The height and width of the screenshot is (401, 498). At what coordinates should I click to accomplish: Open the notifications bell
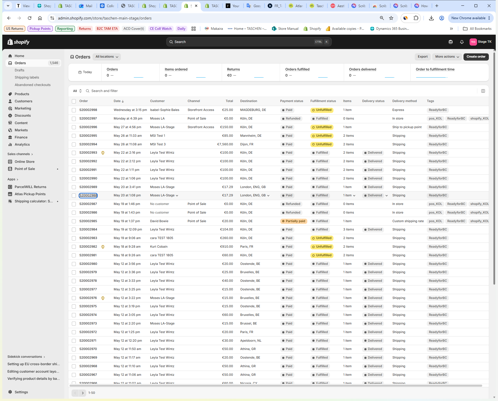coord(462,42)
